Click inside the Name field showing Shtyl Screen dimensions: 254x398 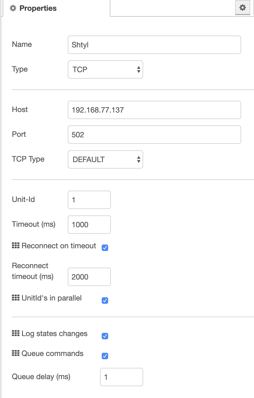click(154, 45)
